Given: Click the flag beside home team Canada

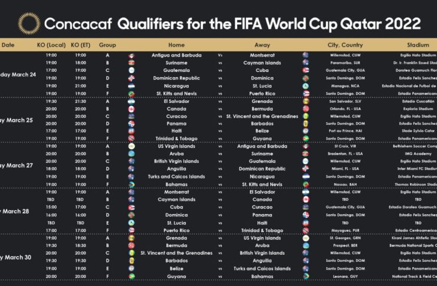Looking at the screenshot, I should tap(132, 109).
